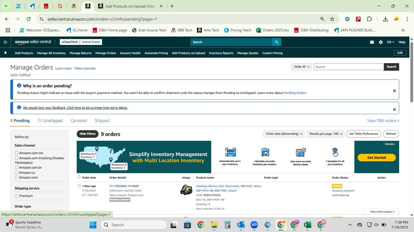
Task: Open order link 111-2832045-1374639
Action: click(x=124, y=186)
